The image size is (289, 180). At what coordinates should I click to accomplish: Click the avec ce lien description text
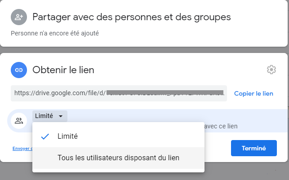coord(221,126)
